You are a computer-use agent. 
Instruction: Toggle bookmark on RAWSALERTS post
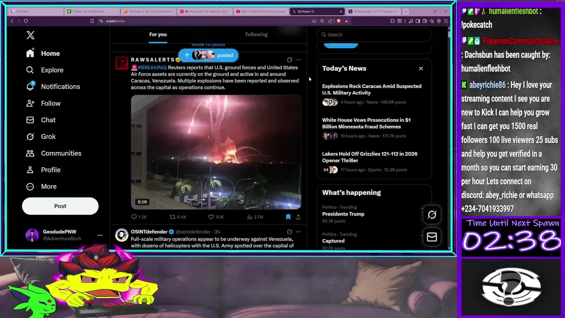pos(288,217)
